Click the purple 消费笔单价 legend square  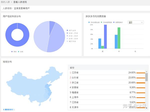(114, 22)
